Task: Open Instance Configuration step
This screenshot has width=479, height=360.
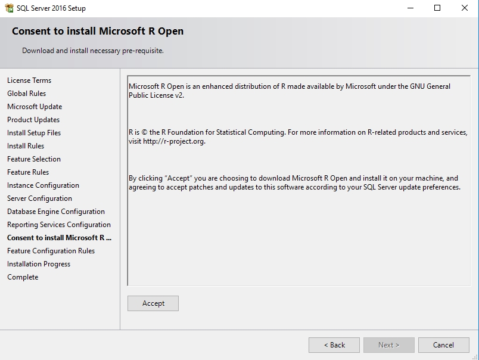Action: point(43,185)
